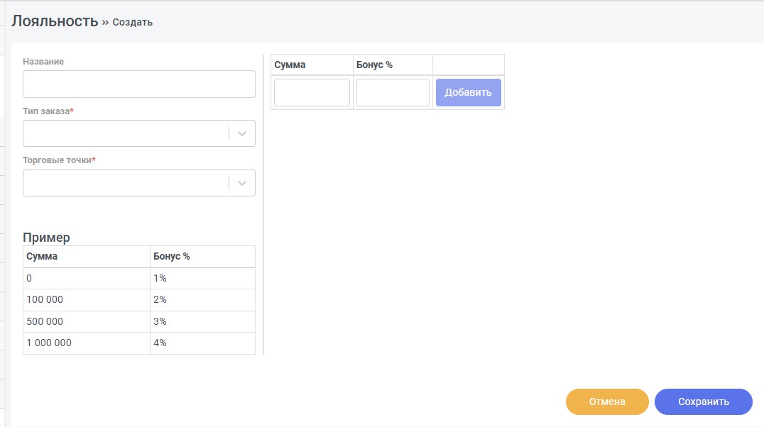This screenshot has width=764, height=427.
Task: Click the Название field label
Action: pyautogui.click(x=43, y=61)
